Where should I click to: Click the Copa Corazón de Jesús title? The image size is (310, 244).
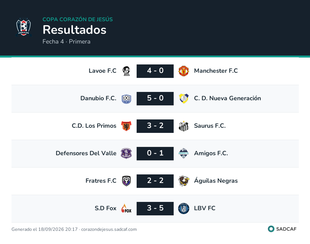[x=78, y=19]
